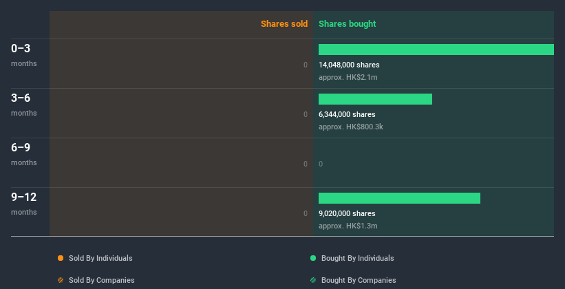Click the zero sold value in 9–12 months row
Screen dimensions: 565x289
[306, 213]
